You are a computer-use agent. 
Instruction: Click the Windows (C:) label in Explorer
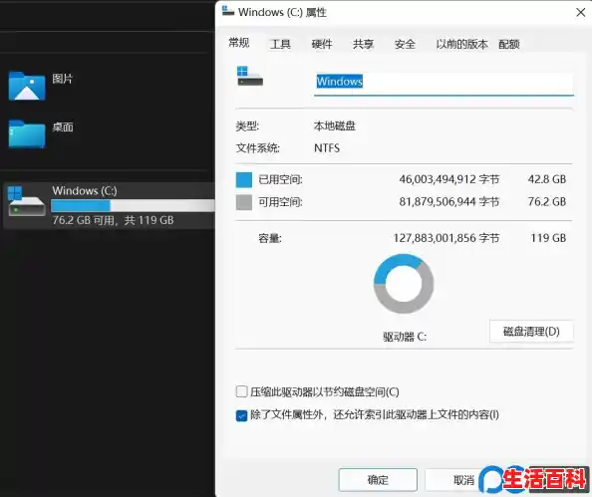[85, 190]
